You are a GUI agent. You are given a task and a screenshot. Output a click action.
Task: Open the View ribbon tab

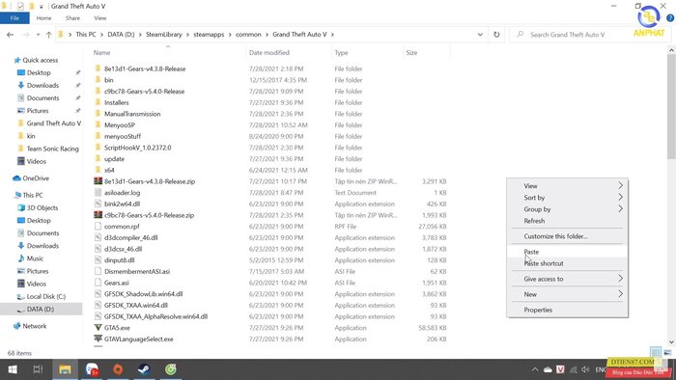click(x=100, y=18)
